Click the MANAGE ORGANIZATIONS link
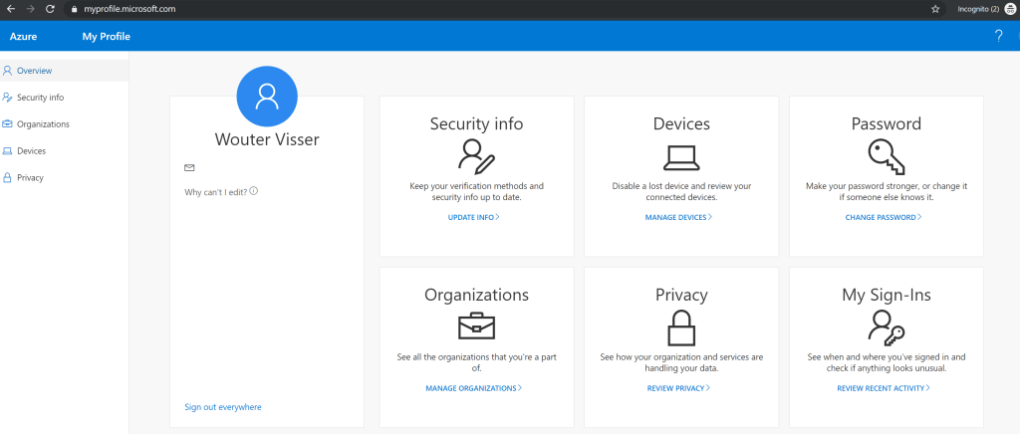Screen dimensions: 1020x434 tap(473, 388)
